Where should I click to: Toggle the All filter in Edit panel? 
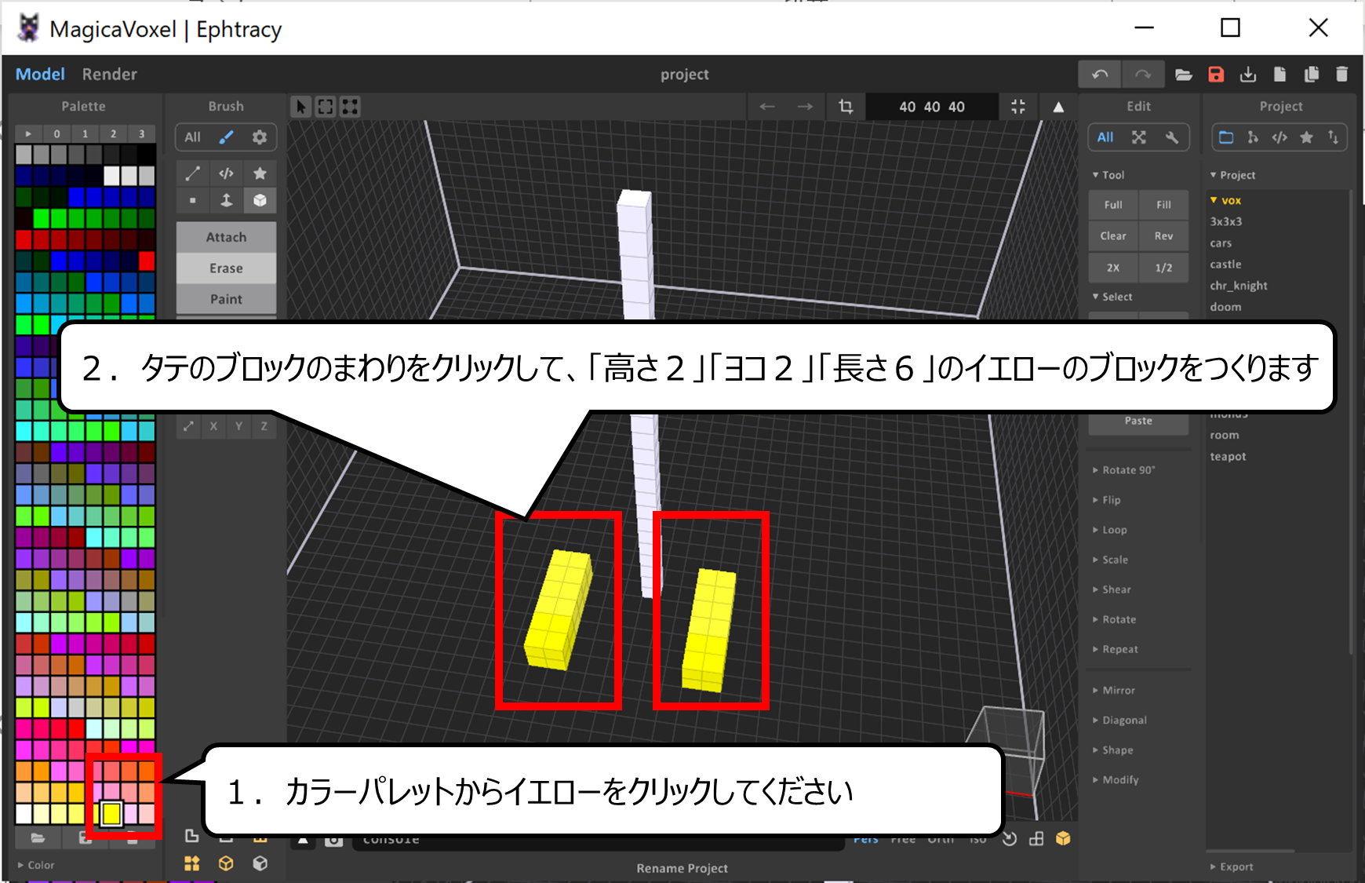point(1105,137)
